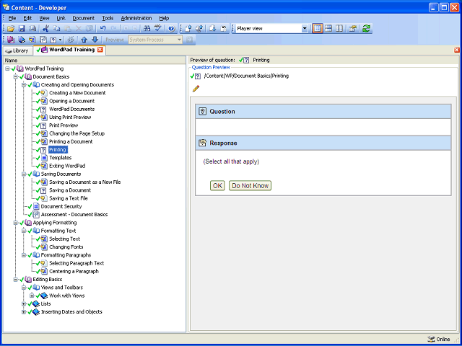This screenshot has width=462, height=346.
Task: Click the Delete Link icon
Action: pyautogui.click(x=71, y=40)
